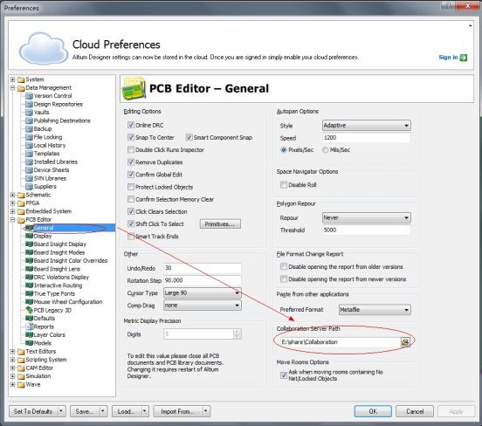Select the CAM Editor folder item

tap(39, 368)
